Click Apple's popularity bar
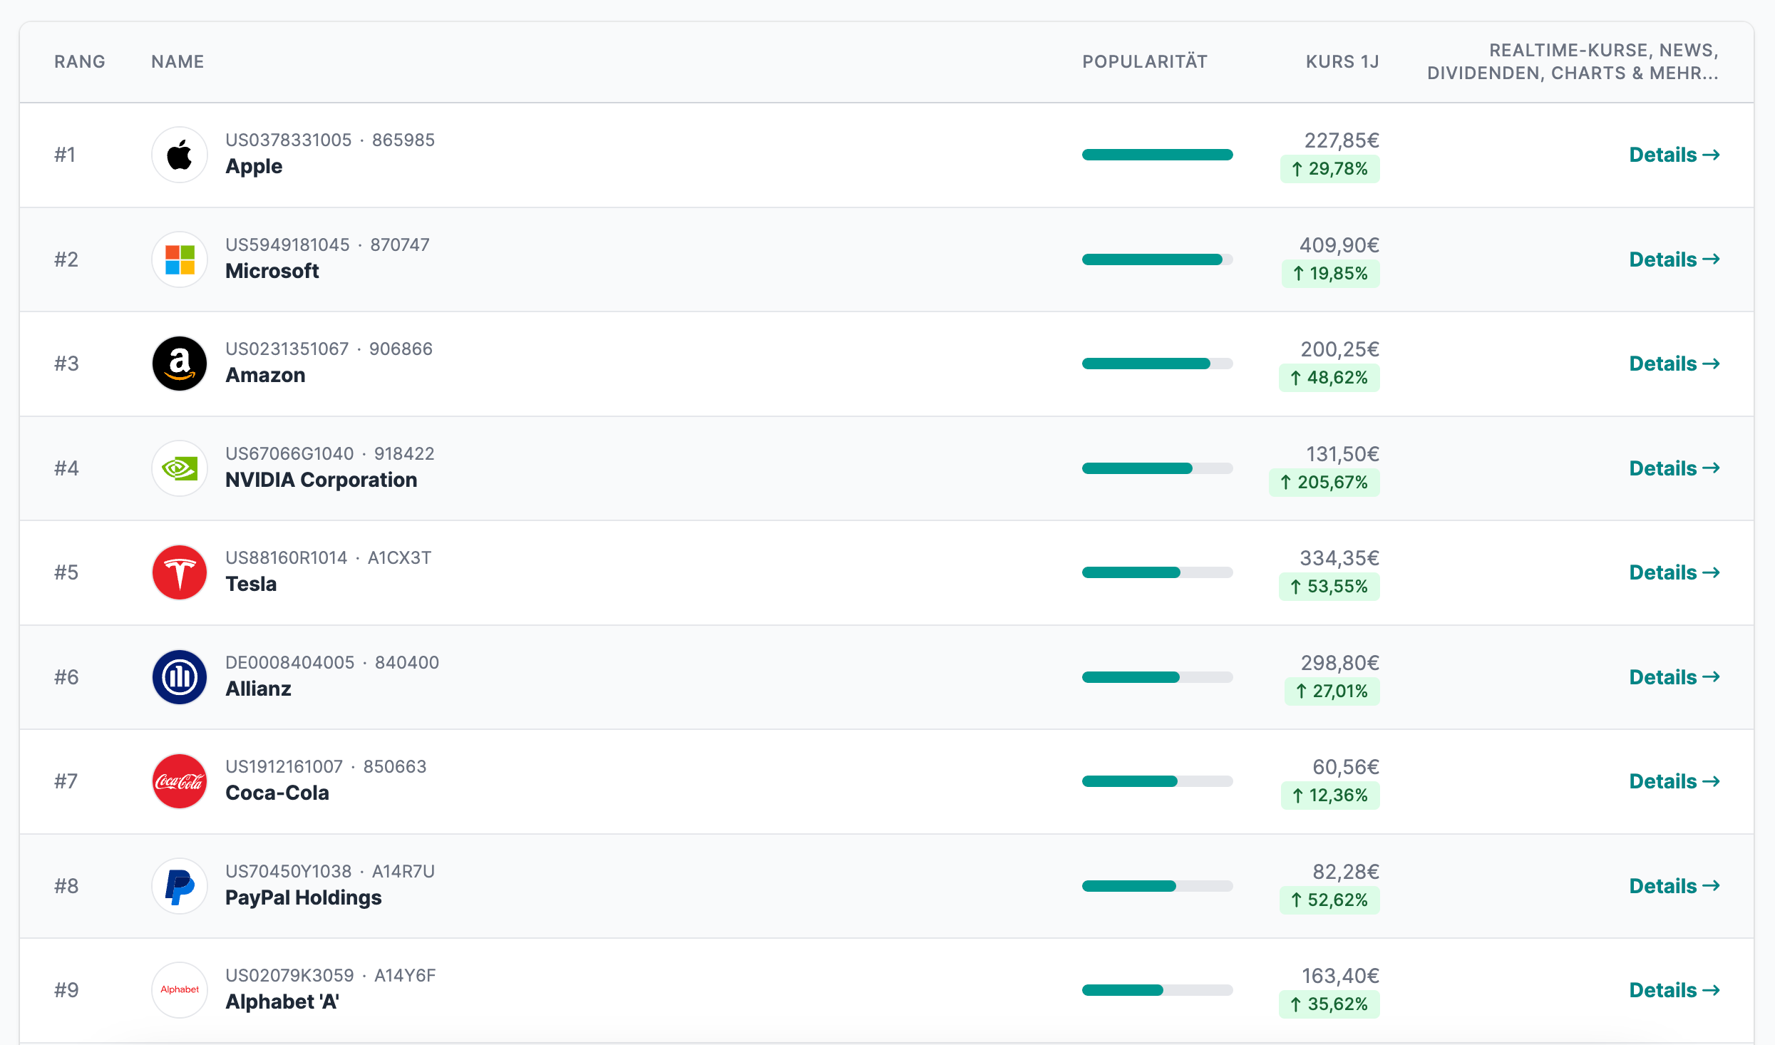Screen dimensions: 1775x1045 point(1157,155)
